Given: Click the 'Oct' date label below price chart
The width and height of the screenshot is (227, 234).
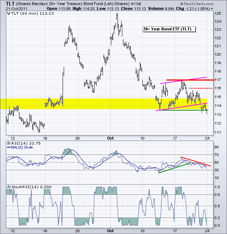Looking at the screenshot, I should click(x=110, y=138).
